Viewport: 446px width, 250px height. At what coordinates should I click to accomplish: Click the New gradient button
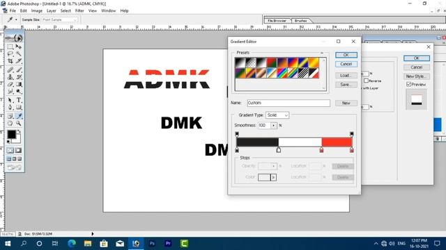(346, 103)
